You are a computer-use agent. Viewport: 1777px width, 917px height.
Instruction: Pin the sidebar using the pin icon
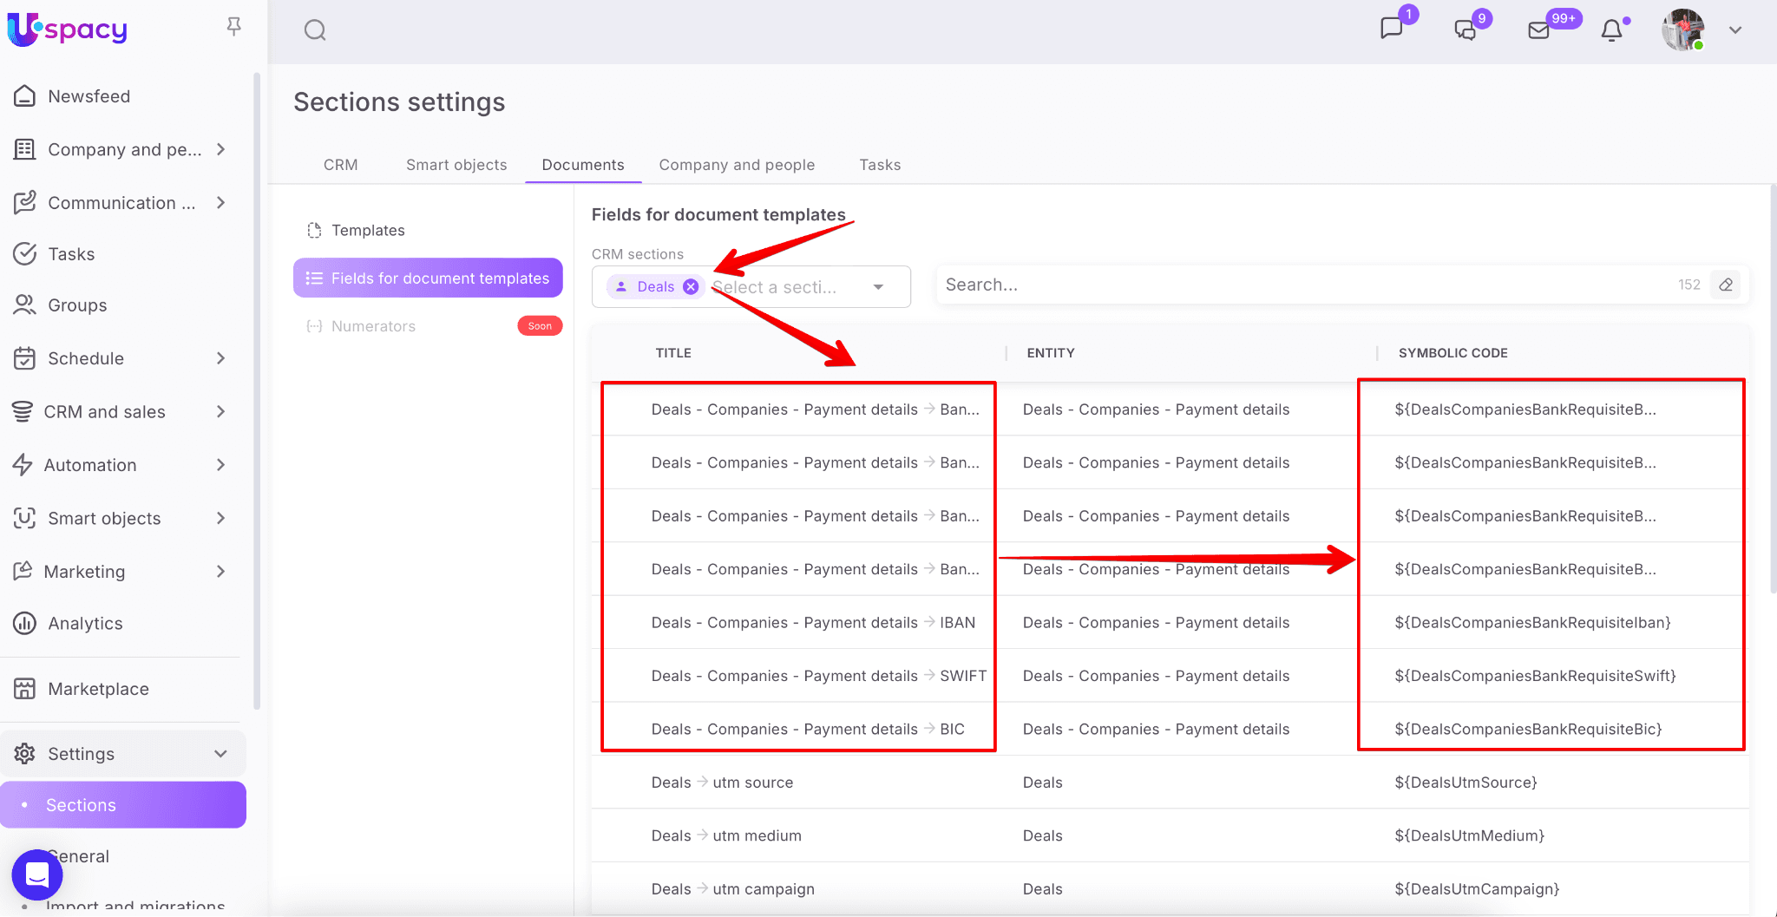click(x=233, y=27)
